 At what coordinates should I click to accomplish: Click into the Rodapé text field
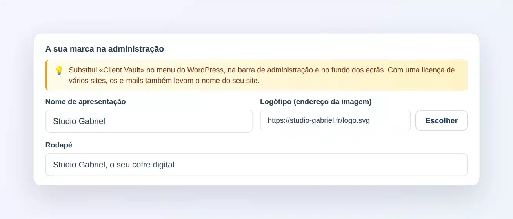pyautogui.click(x=256, y=164)
